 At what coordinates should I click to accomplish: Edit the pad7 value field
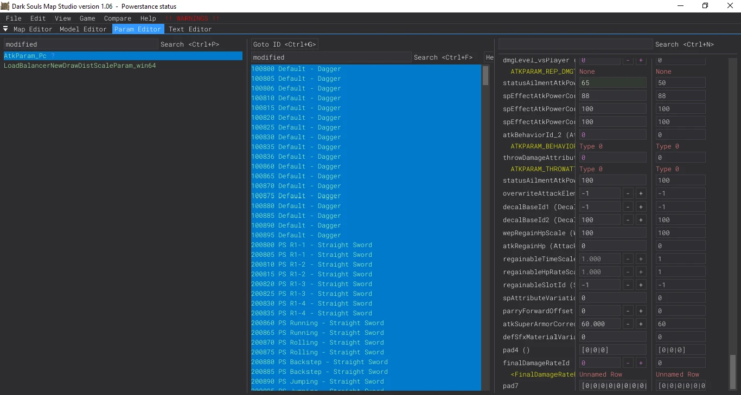click(x=613, y=386)
